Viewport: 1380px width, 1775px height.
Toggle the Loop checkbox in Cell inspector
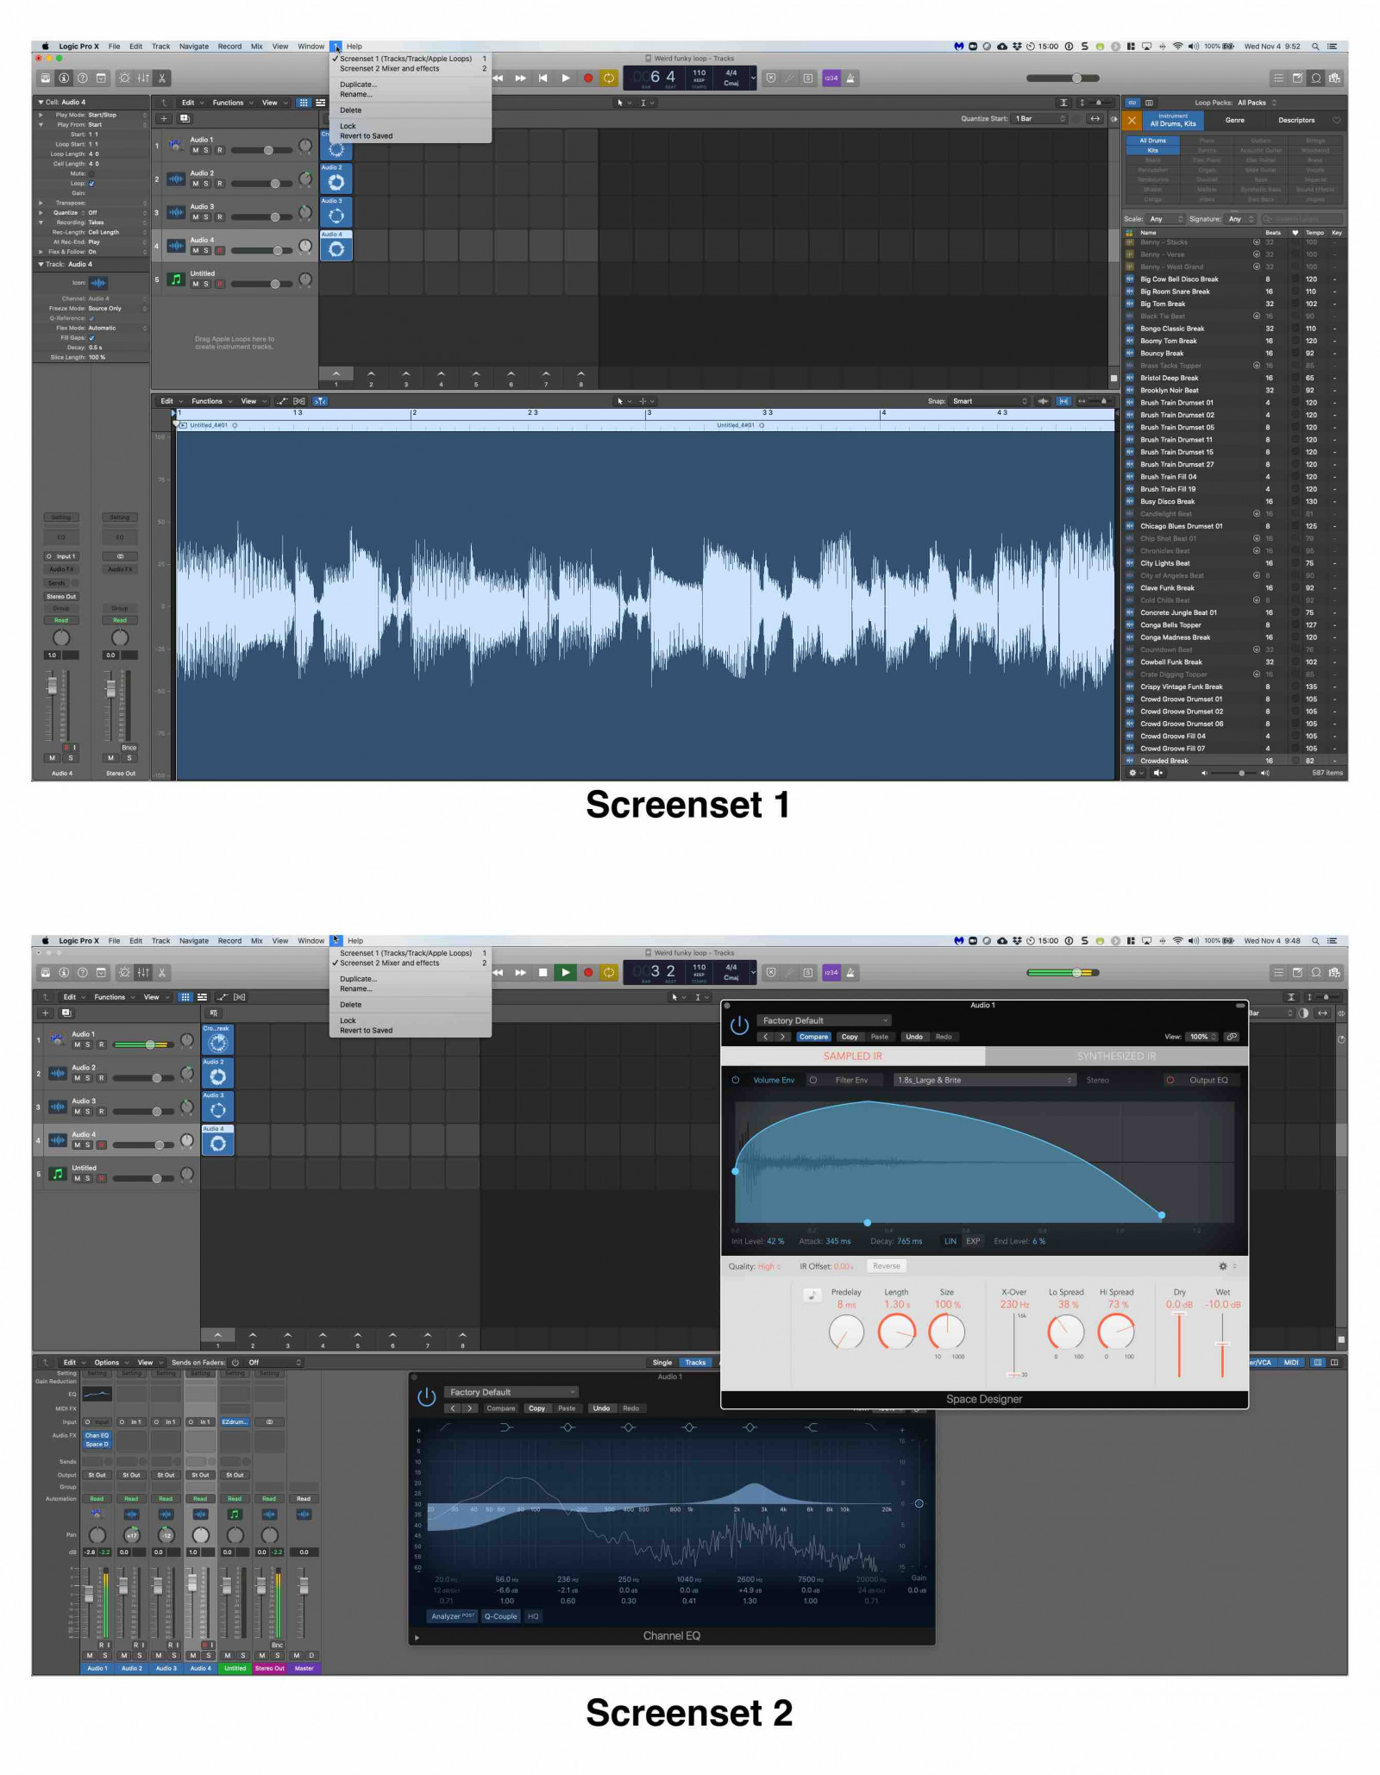pyautogui.click(x=91, y=184)
